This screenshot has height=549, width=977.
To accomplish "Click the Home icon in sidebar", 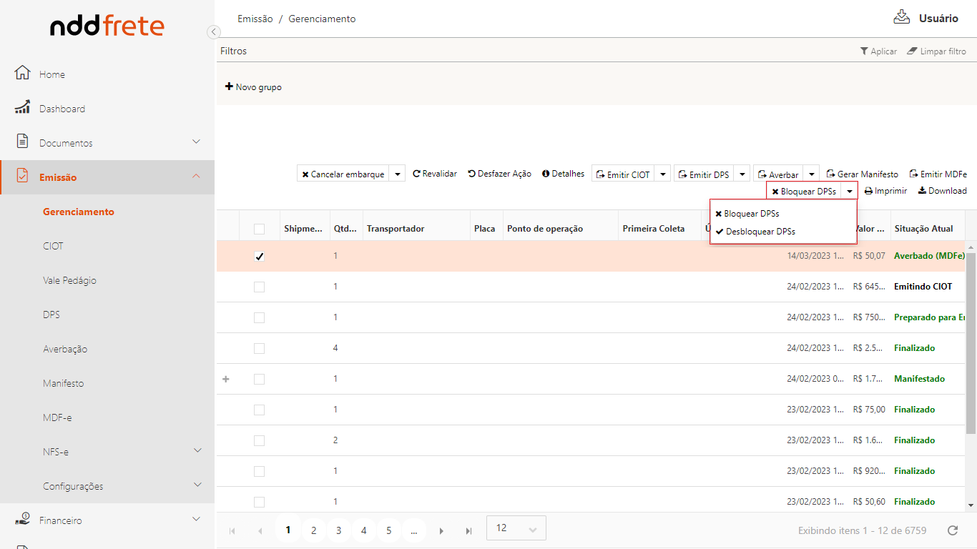I will click(22, 74).
